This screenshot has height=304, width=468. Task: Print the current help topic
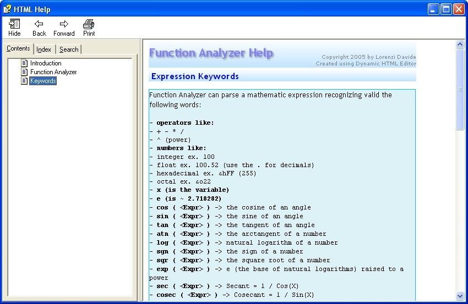pyautogui.click(x=89, y=27)
